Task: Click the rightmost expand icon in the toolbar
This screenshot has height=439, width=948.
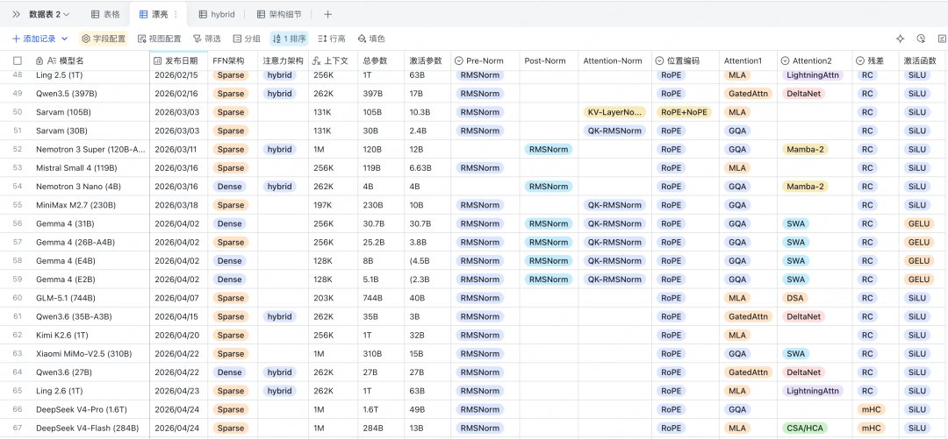Action: click(941, 39)
